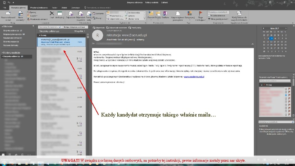Open the Więcej reply options dropdown
The height and width of the screenshot is (166, 295).
pyautogui.click(x=97, y=18)
